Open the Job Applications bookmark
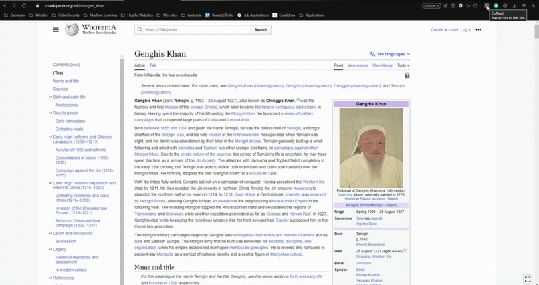The image size is (539, 285). [253, 15]
